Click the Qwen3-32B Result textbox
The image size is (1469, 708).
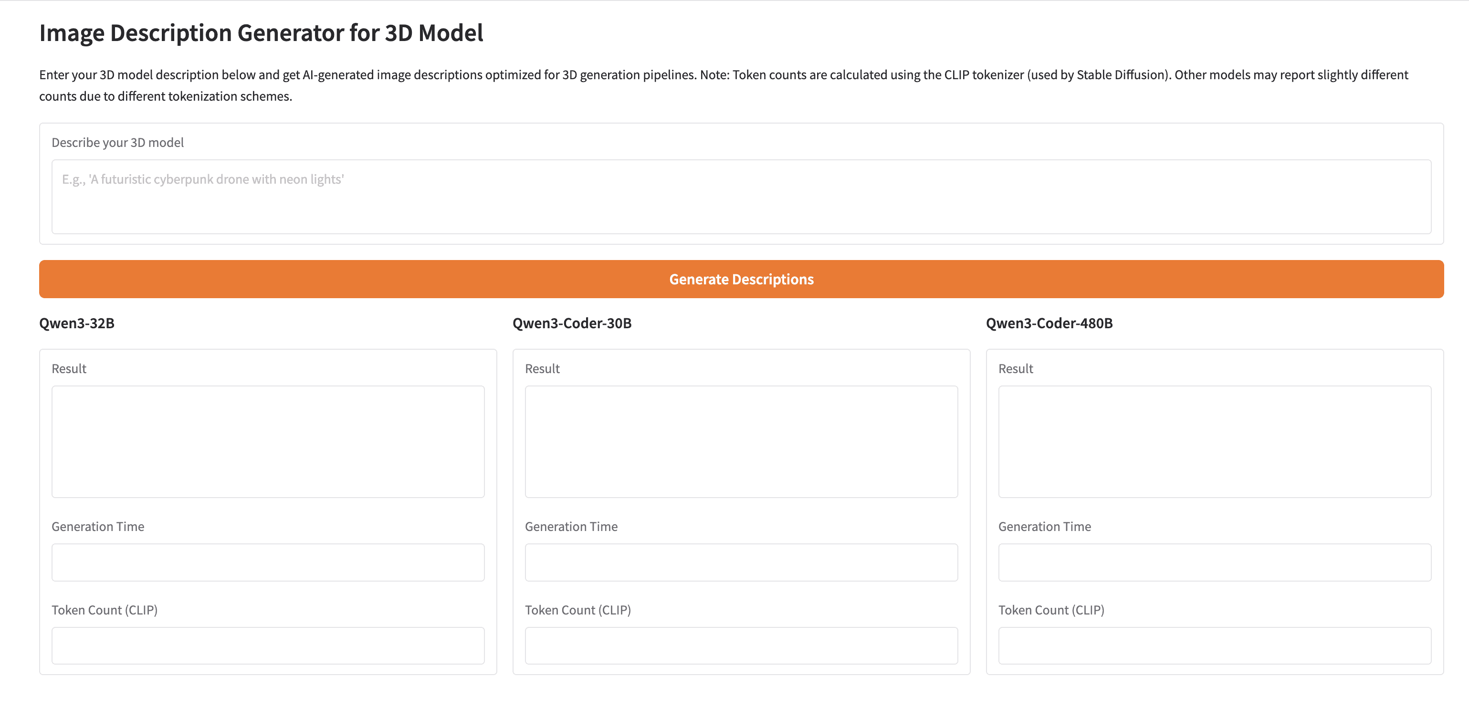tap(267, 441)
